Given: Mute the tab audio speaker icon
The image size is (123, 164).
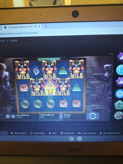Looking at the screenshot, I should click(36, 27).
